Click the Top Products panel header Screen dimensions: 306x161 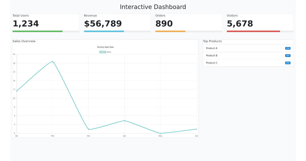[212, 41]
